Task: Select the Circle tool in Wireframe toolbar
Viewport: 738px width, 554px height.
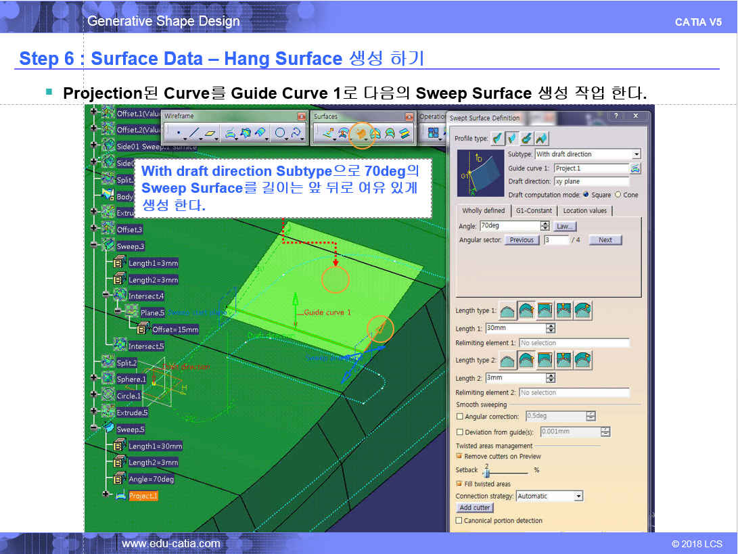Action: (280, 133)
